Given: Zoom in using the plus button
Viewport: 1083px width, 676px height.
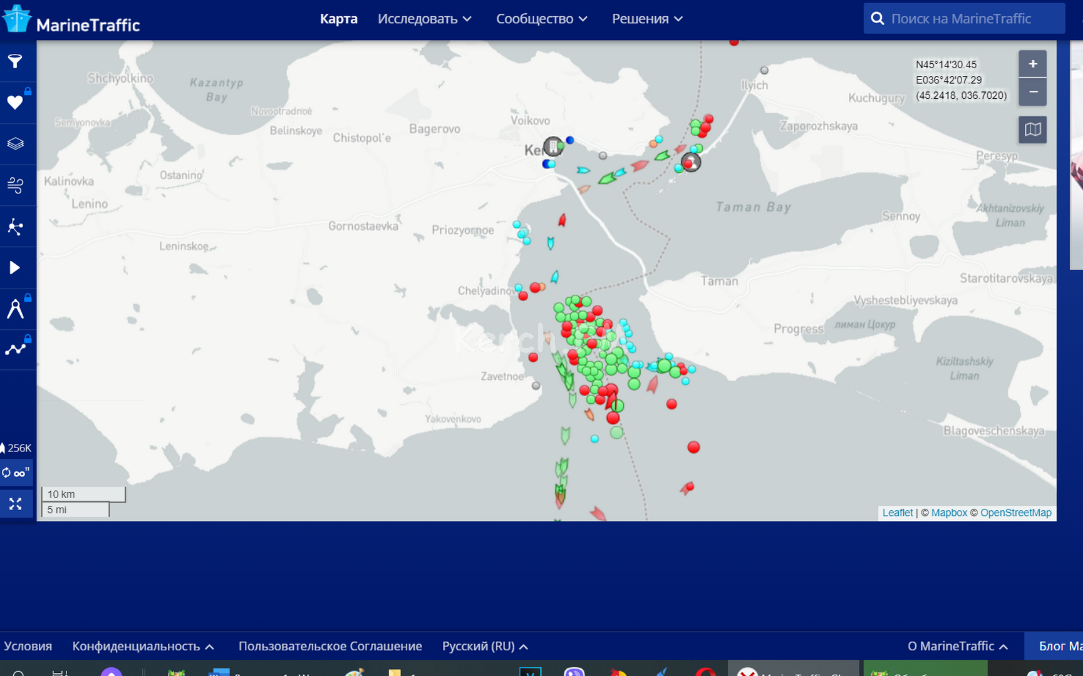Looking at the screenshot, I should [1032, 64].
